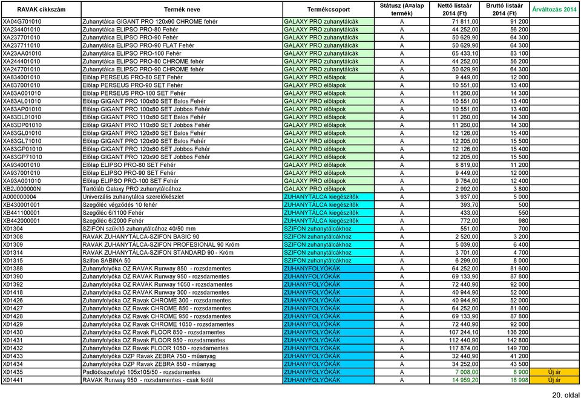This screenshot has height=398, width=581.
Task: Select 'Előlap PERSEUS PRO-80 SET Fehér' cell
Action: [182, 77]
